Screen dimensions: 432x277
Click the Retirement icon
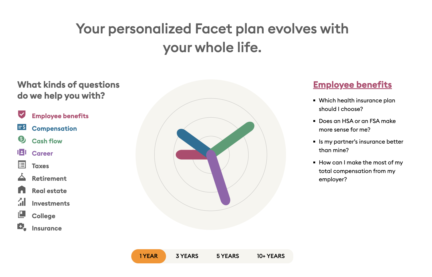[22, 177]
